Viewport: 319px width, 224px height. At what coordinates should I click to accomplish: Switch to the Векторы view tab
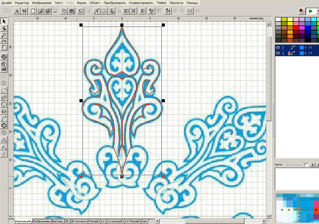(57, 221)
